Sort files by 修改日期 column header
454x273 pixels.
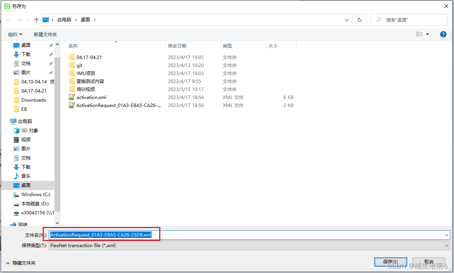[177, 46]
